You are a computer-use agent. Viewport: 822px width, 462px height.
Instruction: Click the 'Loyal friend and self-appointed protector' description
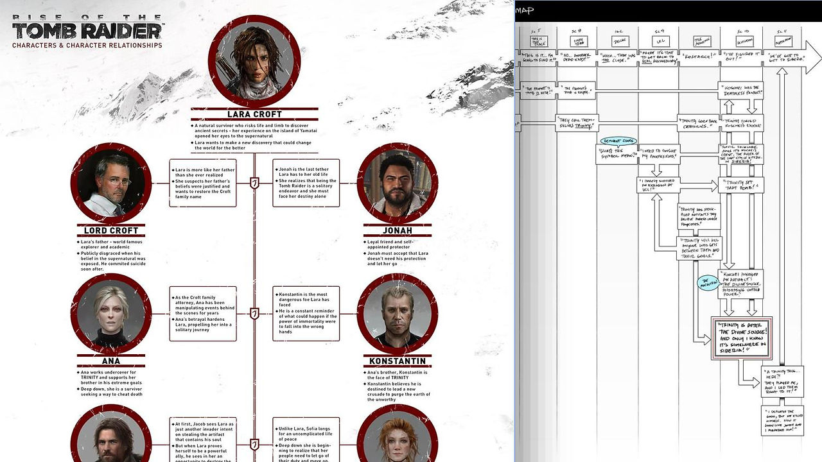pyautogui.click(x=398, y=253)
